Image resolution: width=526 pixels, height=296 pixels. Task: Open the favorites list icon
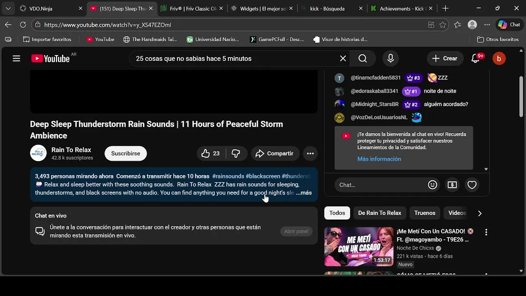point(457,25)
